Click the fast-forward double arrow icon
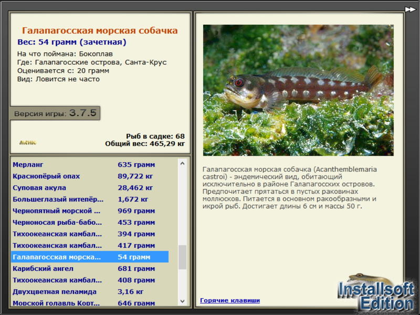The height and width of the screenshot is (315, 420). [410, 9]
